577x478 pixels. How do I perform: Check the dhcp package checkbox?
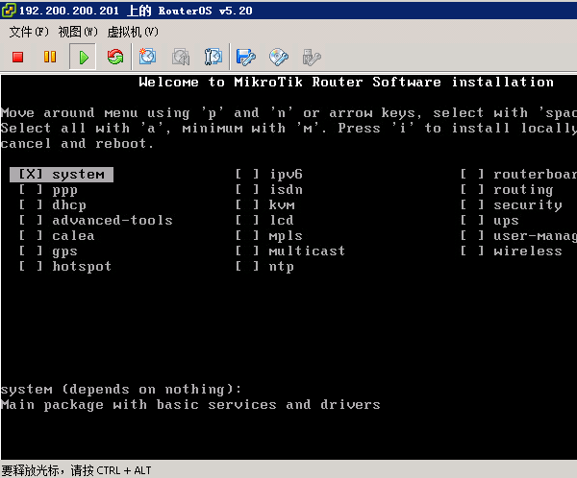[31, 205]
